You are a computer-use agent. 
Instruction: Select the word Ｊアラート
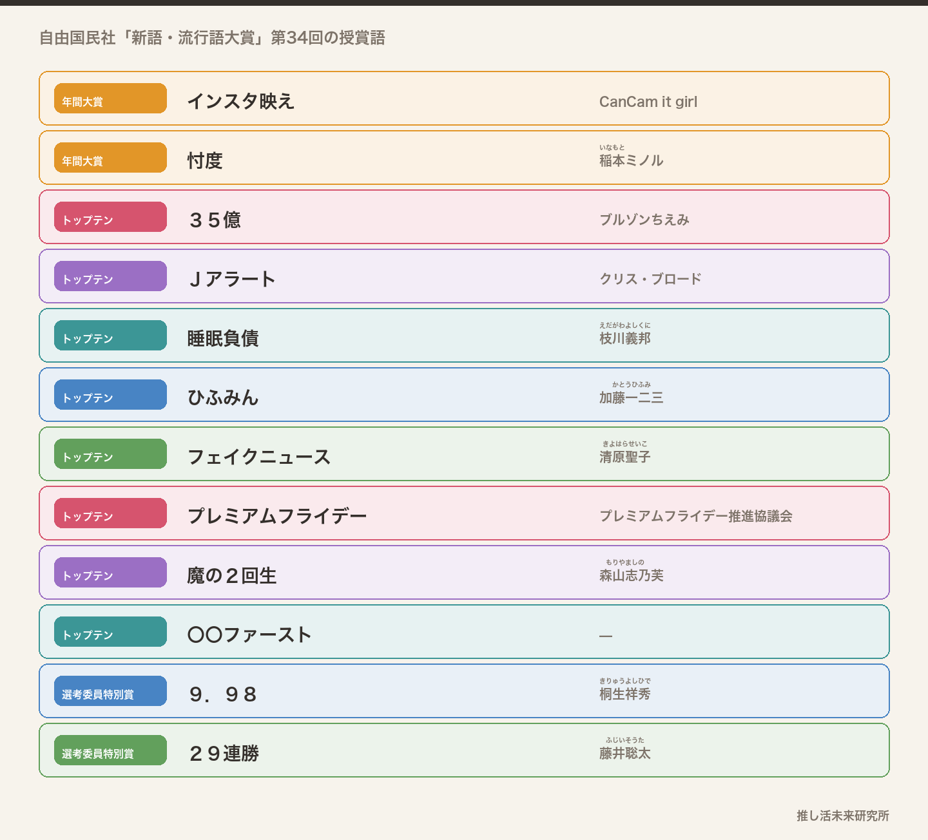pyautogui.click(x=231, y=279)
